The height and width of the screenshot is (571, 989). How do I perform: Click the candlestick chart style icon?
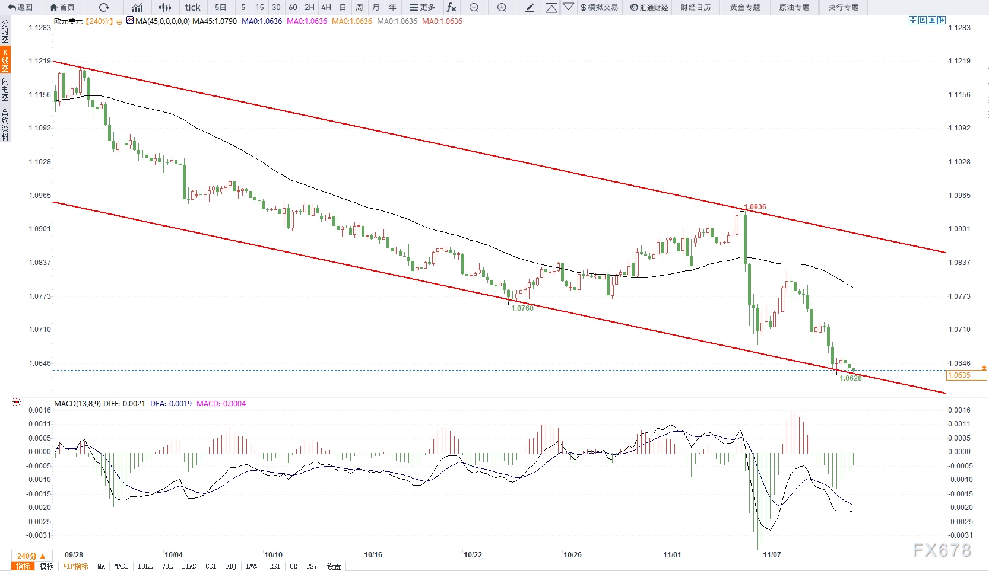tap(165, 8)
